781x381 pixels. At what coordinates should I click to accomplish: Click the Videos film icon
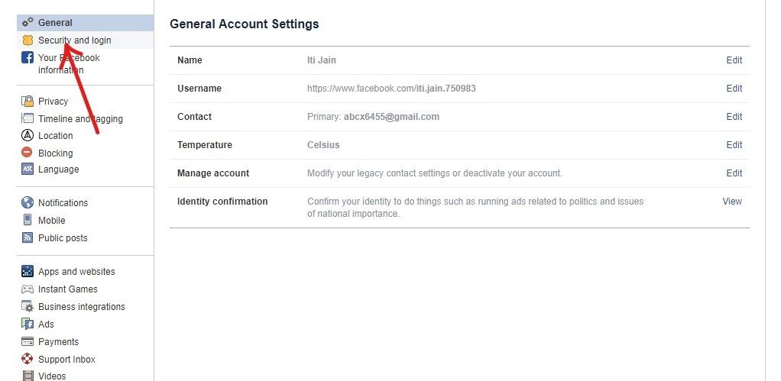[28, 376]
